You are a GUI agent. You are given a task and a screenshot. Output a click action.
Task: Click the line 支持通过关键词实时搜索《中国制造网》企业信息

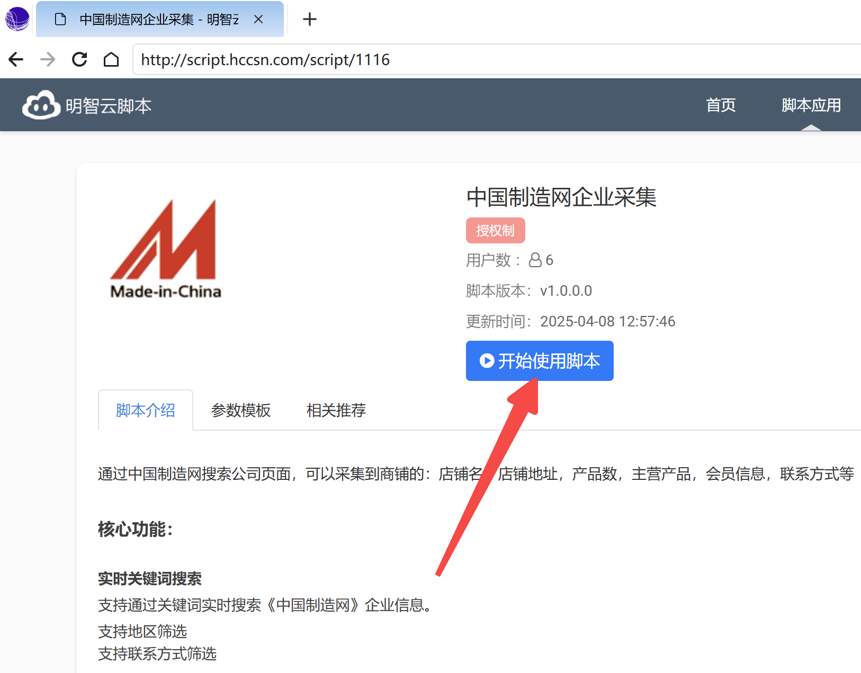(266, 605)
